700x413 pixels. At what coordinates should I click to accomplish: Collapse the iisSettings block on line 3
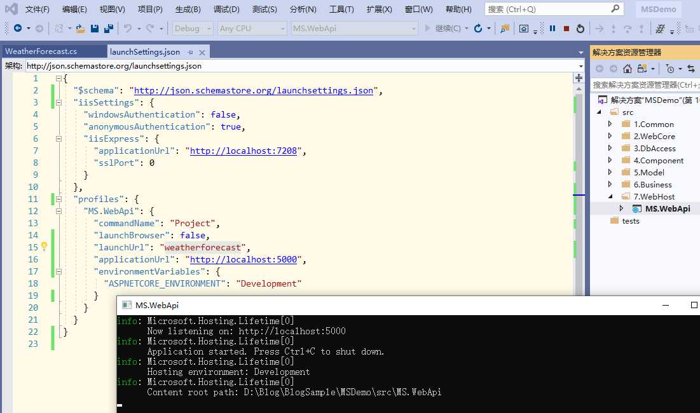coord(58,102)
